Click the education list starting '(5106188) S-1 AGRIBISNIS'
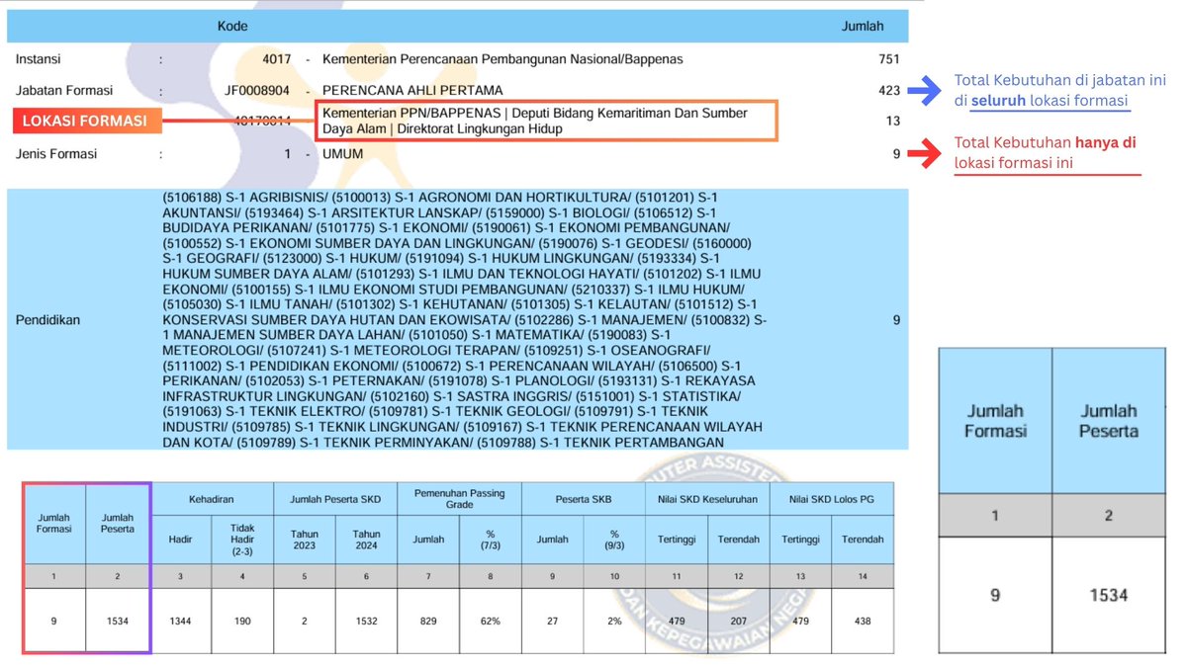 (x=463, y=320)
